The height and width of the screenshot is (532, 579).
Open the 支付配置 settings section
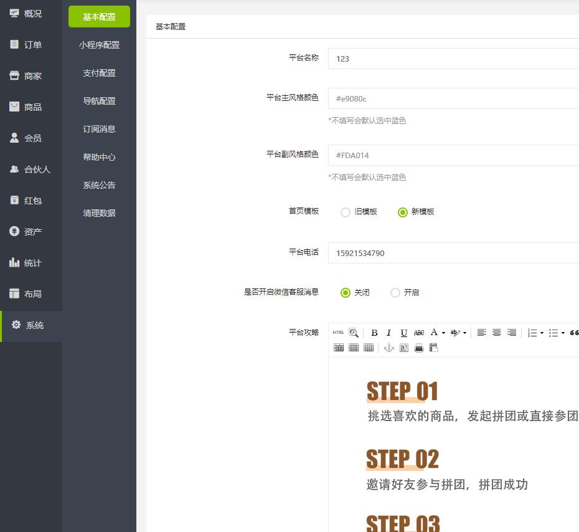(x=99, y=73)
